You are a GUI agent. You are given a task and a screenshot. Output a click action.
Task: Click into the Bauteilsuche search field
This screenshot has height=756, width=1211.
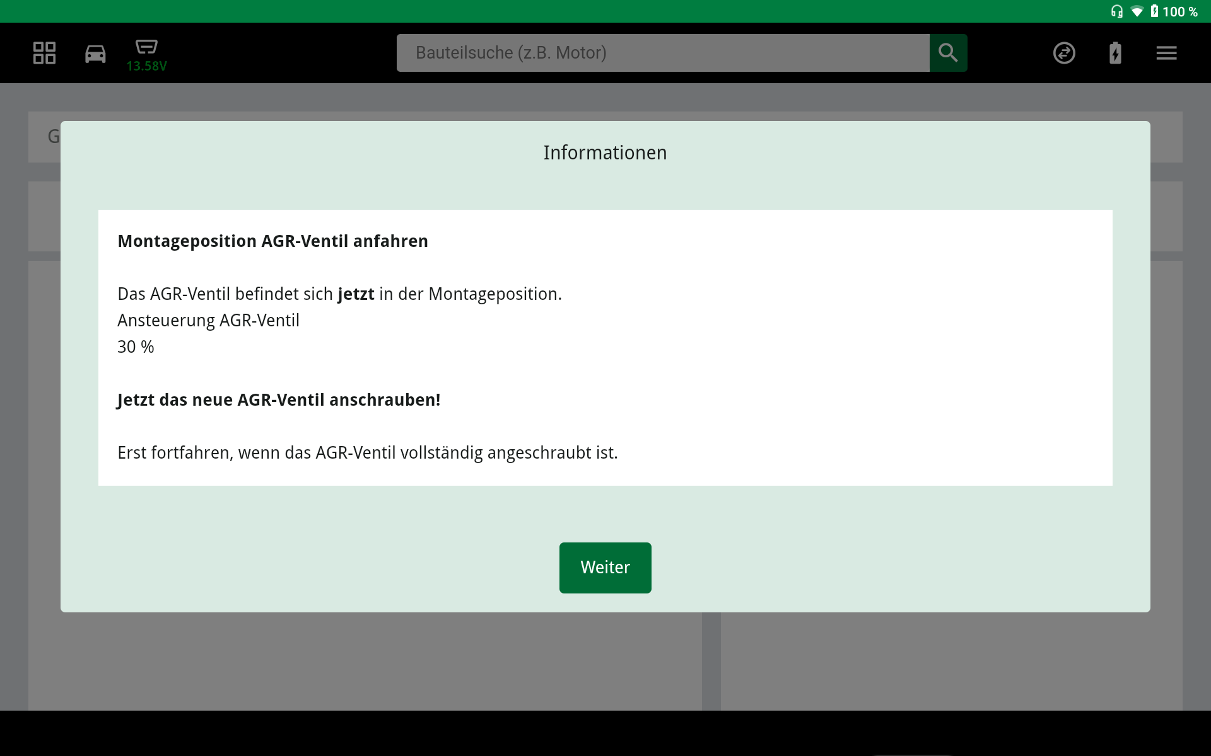pyautogui.click(x=662, y=53)
